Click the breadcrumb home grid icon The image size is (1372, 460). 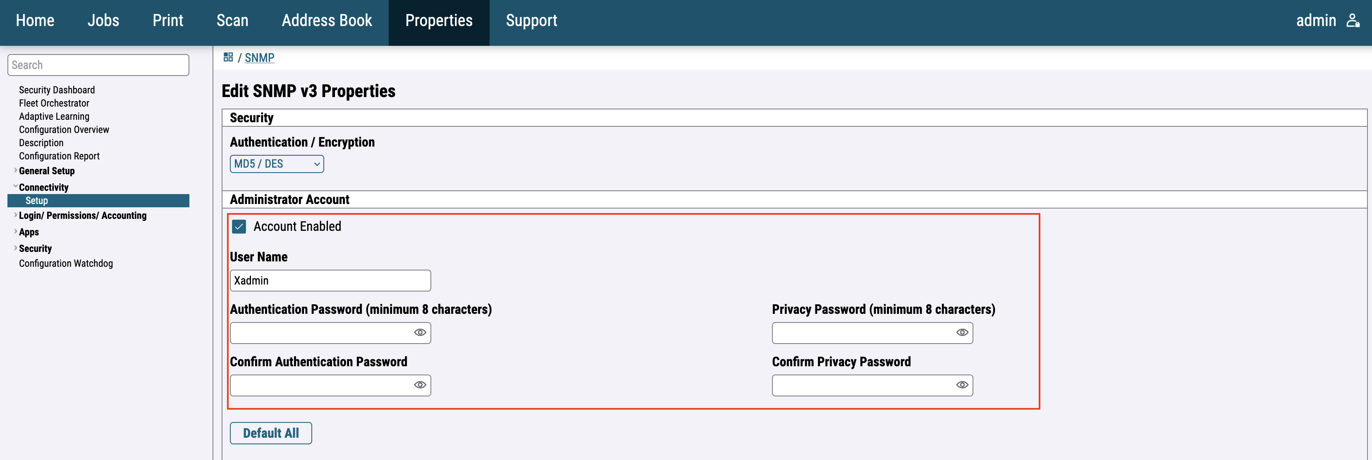pyautogui.click(x=228, y=57)
